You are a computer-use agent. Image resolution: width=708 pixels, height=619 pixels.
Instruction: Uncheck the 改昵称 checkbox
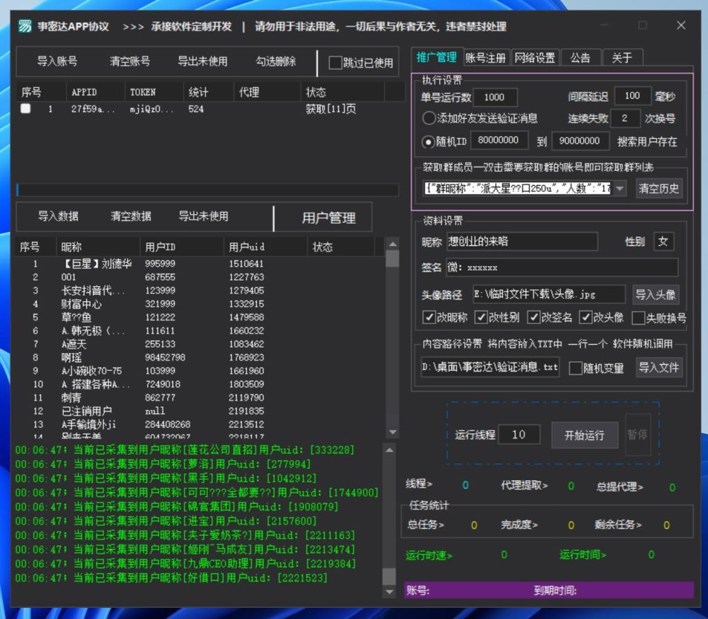click(429, 318)
